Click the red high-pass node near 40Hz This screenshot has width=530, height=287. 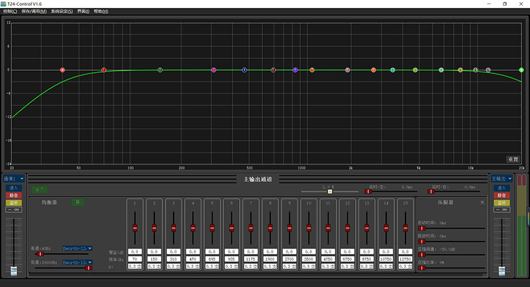pos(62,70)
